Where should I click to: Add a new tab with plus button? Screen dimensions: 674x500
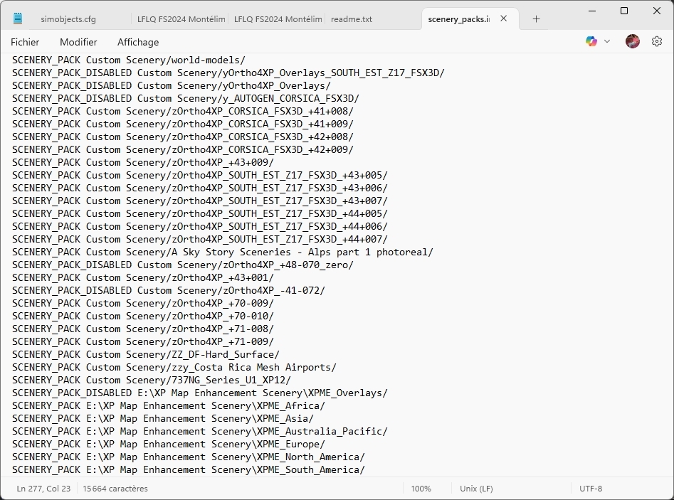click(x=536, y=19)
